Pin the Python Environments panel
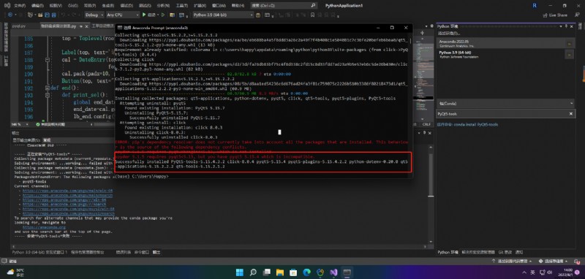The height and width of the screenshot is (279, 585). [x=565, y=26]
